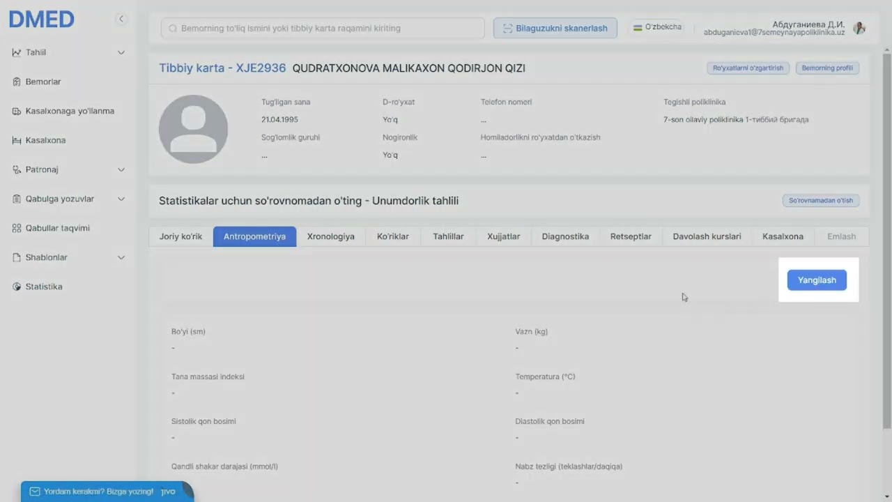Click the user avatar in top right
Viewport: 892px width, 502px height.
859,28
